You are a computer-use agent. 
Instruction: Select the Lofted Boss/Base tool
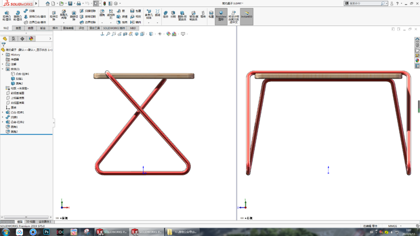pyautogui.click(x=35, y=17)
